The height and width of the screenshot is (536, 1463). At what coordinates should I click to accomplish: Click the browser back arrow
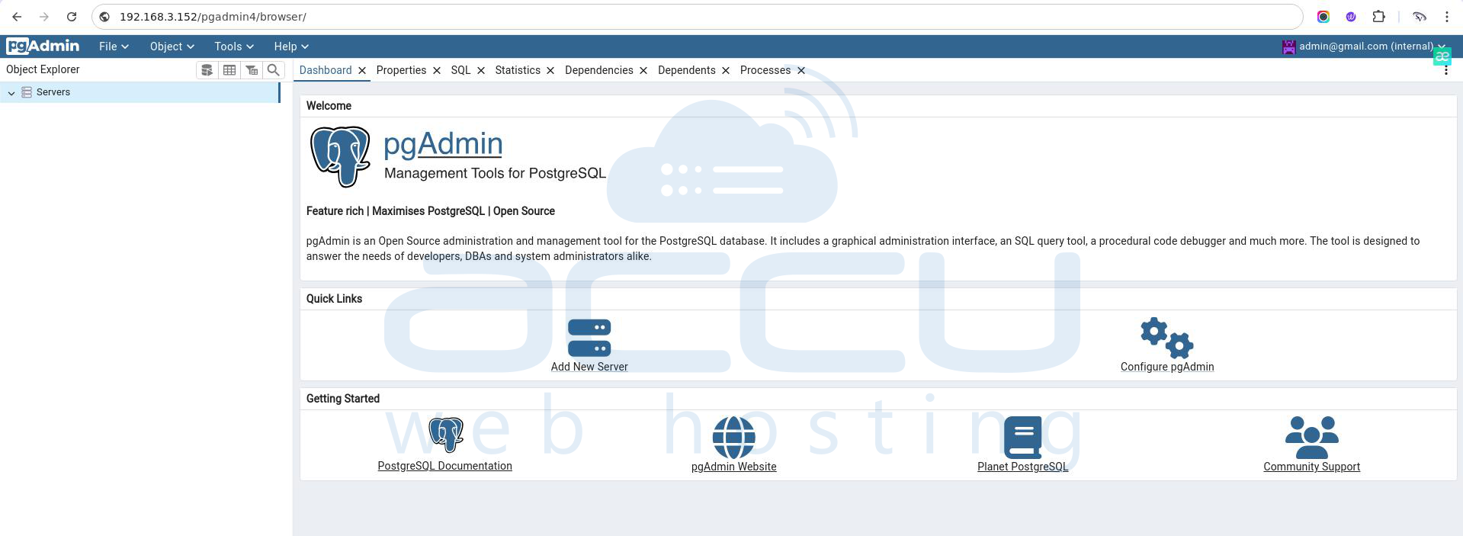click(17, 17)
